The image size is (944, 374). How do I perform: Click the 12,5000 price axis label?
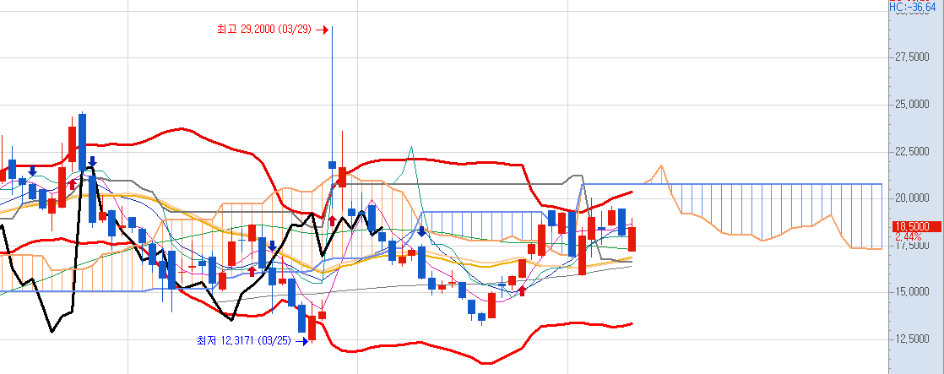coord(914,339)
